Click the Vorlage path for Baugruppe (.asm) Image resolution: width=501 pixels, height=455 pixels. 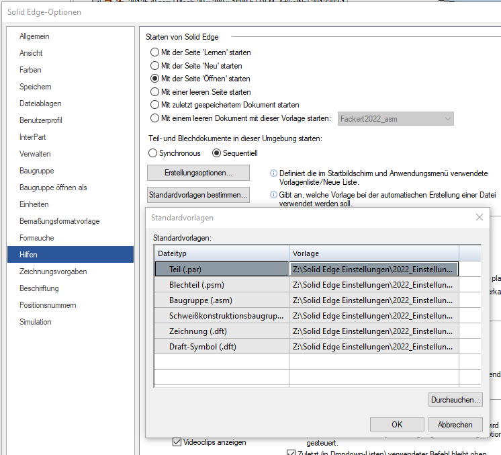tap(374, 300)
